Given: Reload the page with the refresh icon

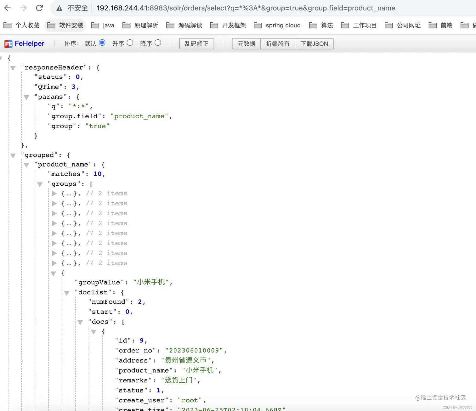Looking at the screenshot, I should click(39, 8).
